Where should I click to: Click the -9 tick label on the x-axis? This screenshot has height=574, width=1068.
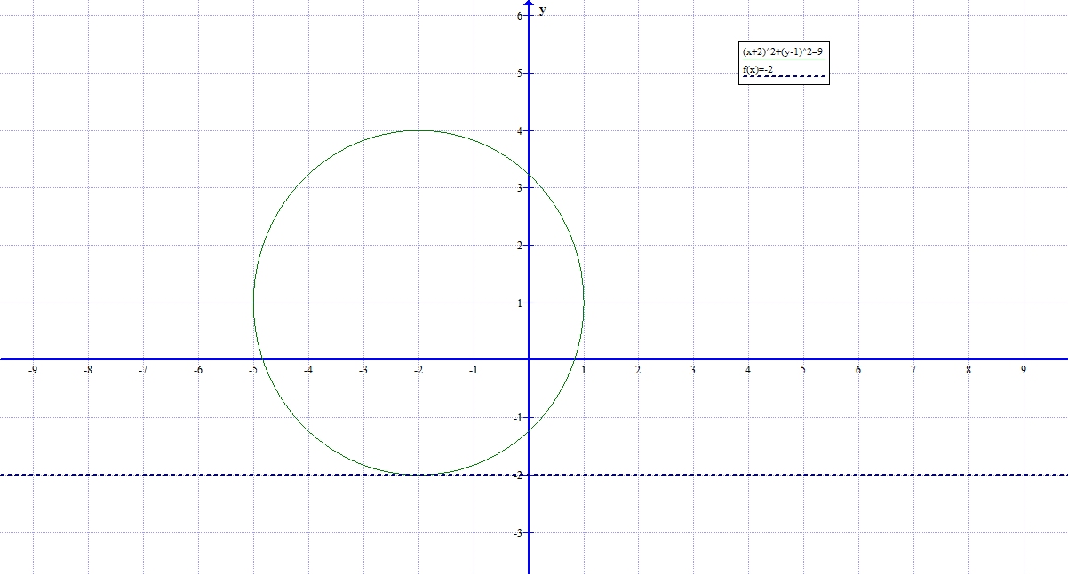[33, 370]
